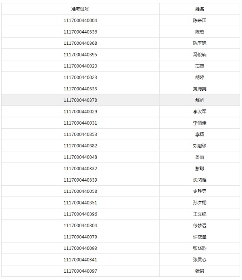Select exam number 1117000440304
Screen dimensions: 242x280
[80, 226]
